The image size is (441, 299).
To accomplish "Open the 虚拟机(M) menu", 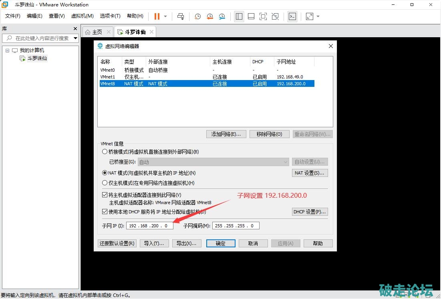I will click(82, 16).
